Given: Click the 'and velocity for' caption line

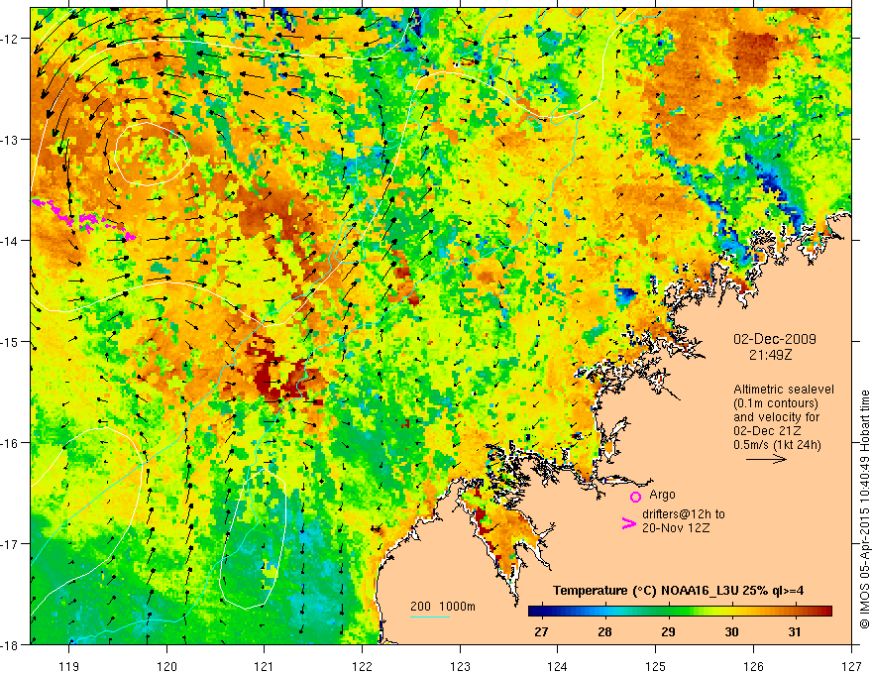Looking at the screenshot, I should 776,417.
